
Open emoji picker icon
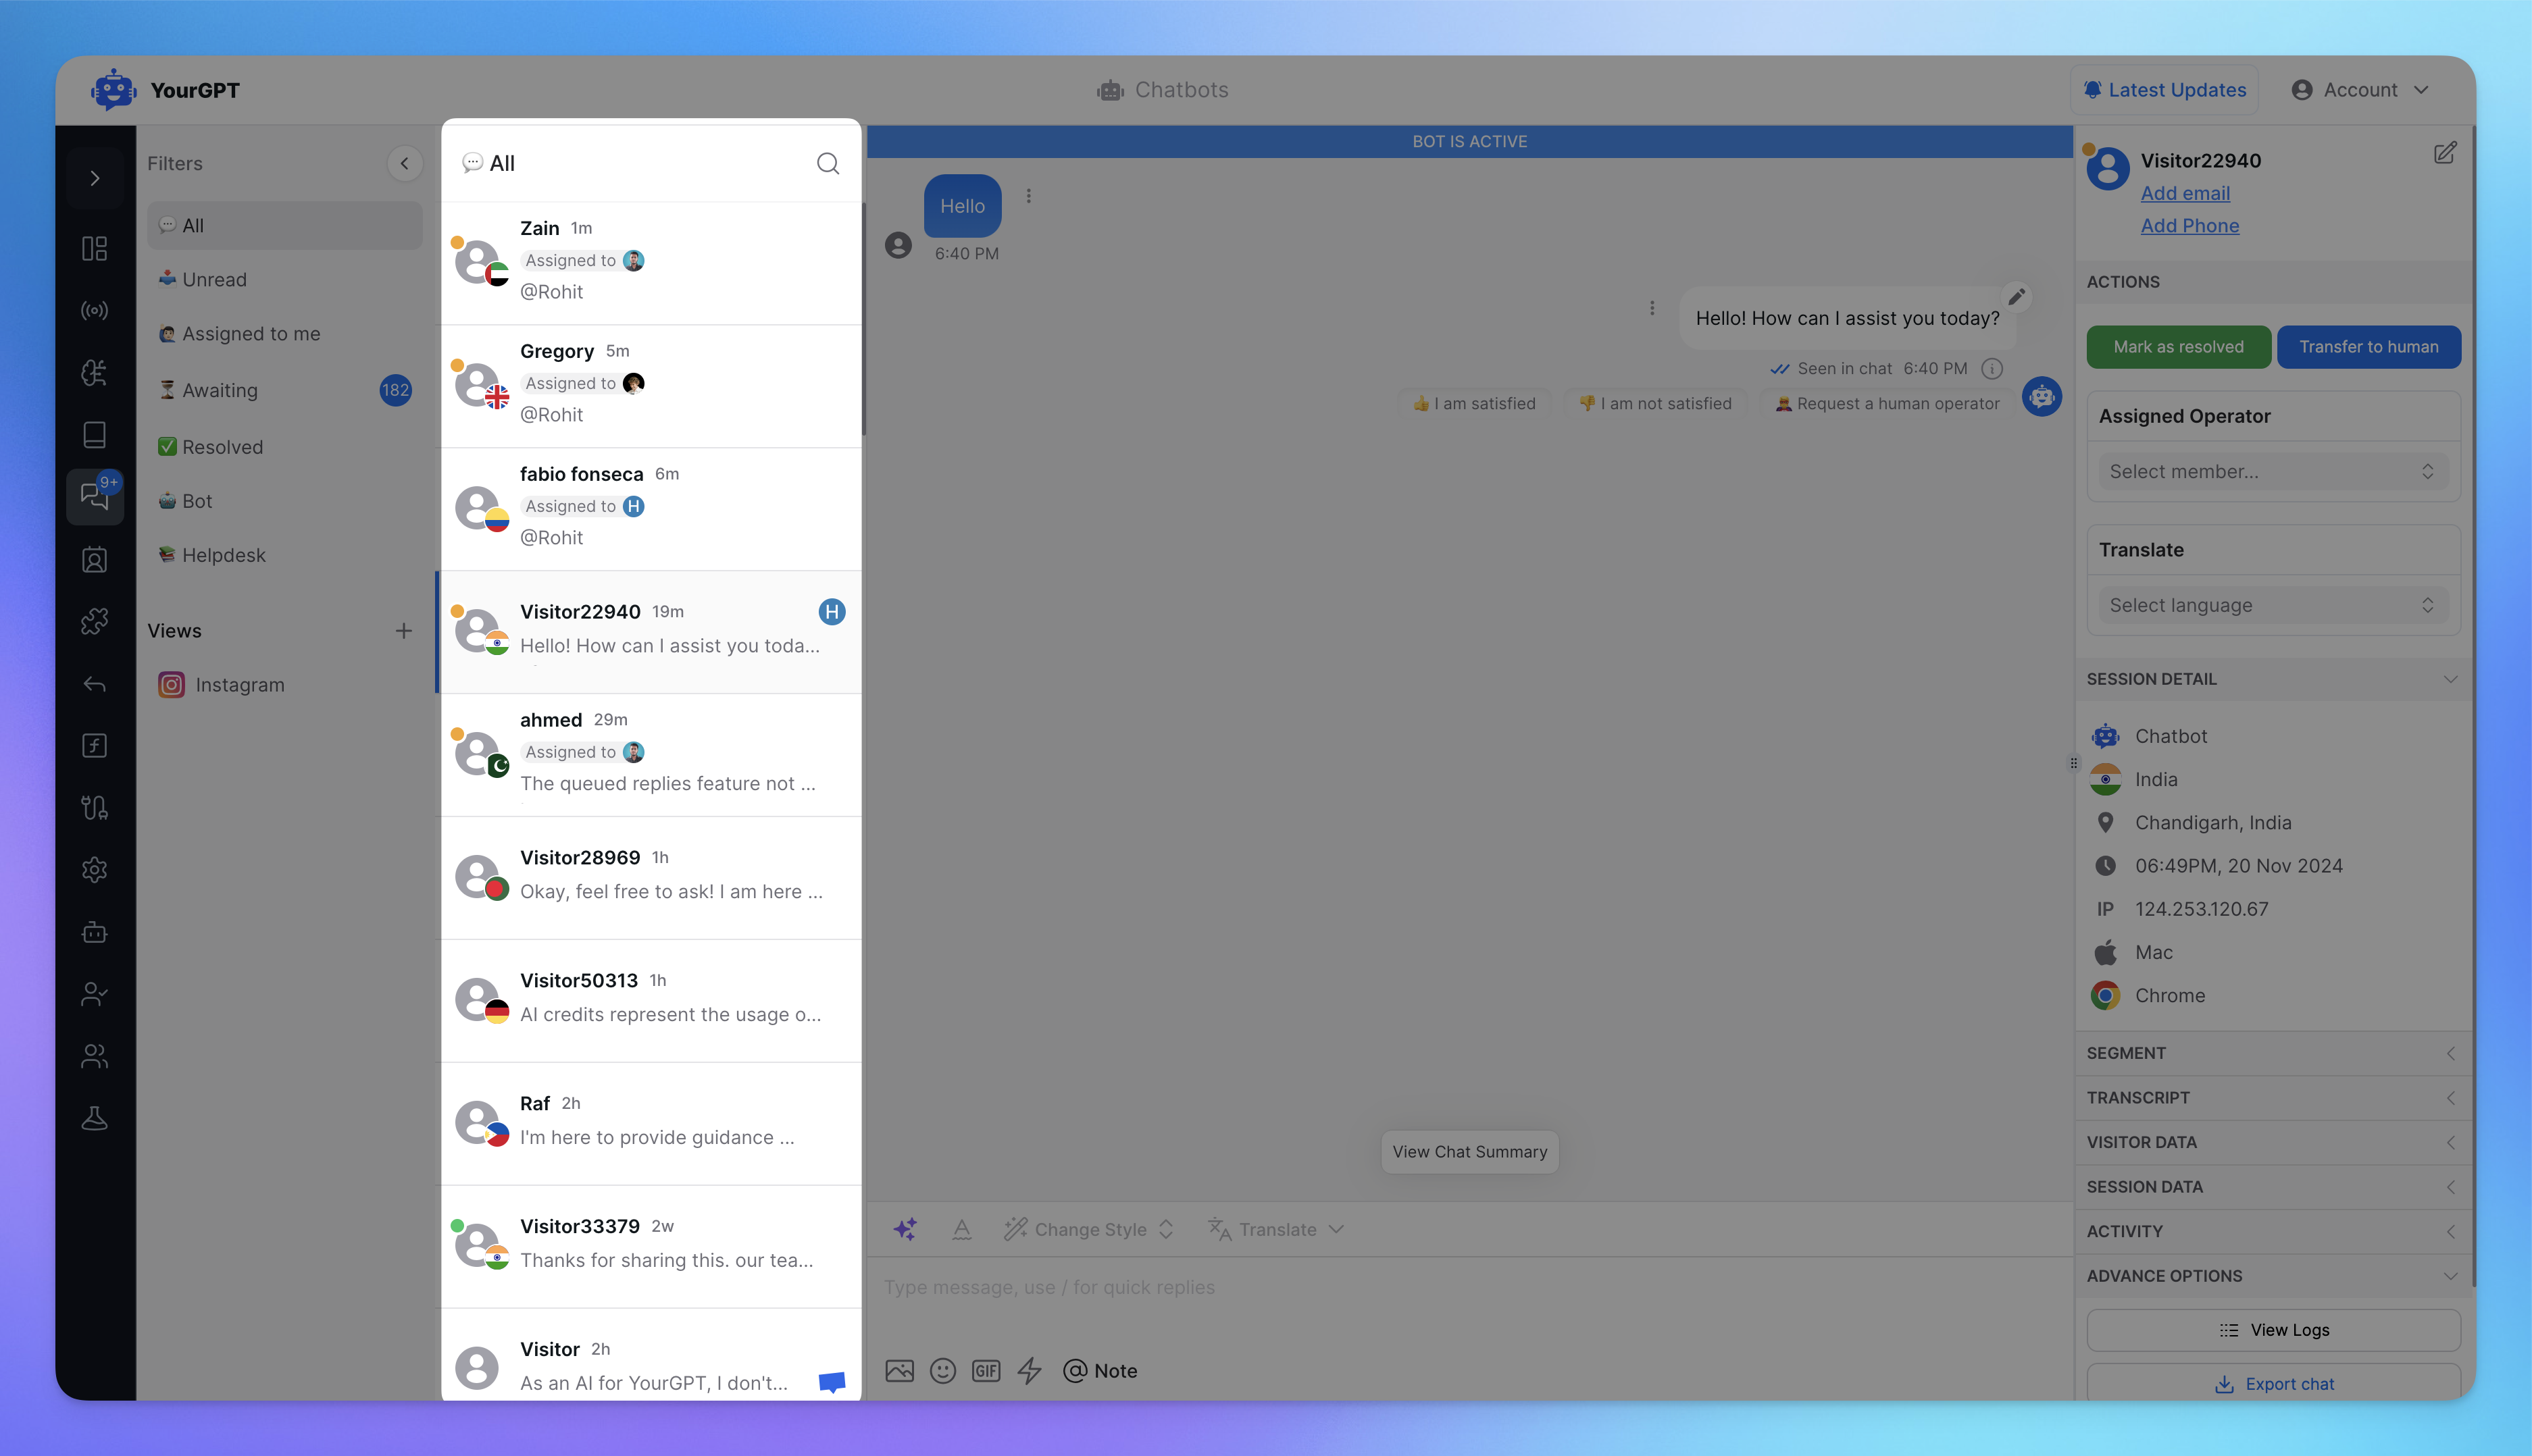[x=942, y=1371]
